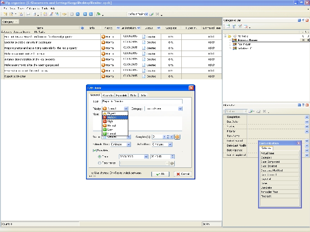Click the orange complete icon beside percentage
Screen dimensions: 310x232
(x=177, y=136)
